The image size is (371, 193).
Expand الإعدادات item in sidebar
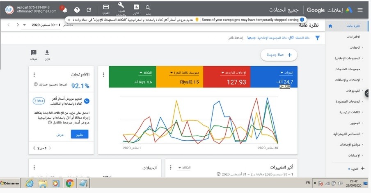click(363, 155)
